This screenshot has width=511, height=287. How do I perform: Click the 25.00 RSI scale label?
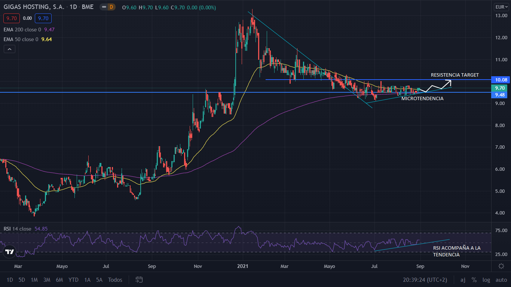[x=501, y=254]
